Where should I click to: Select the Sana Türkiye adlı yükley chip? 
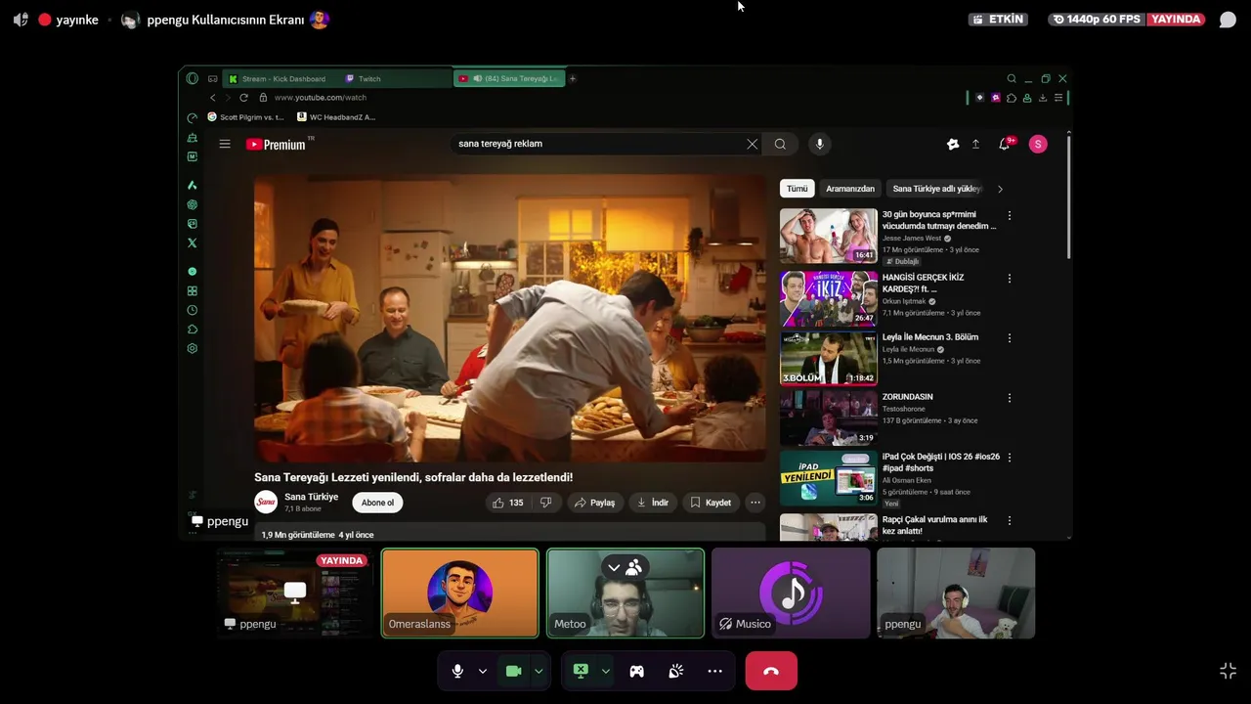pos(936,189)
